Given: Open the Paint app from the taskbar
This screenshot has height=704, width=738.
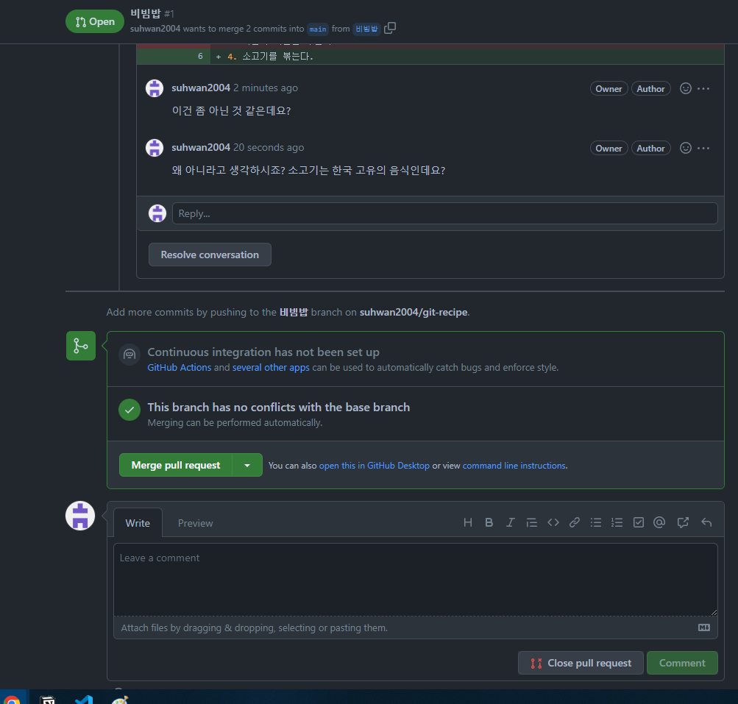Looking at the screenshot, I should (119, 700).
